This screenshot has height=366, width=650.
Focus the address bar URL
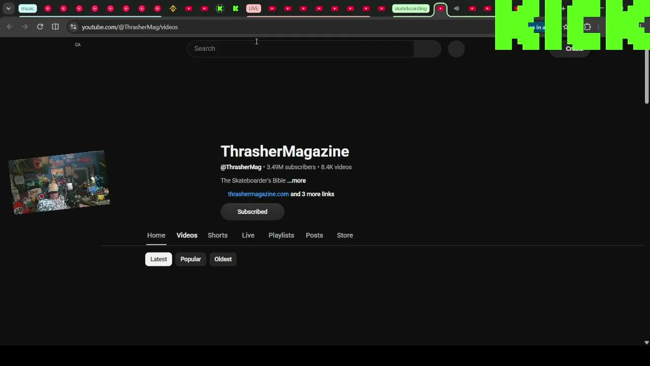(x=130, y=27)
